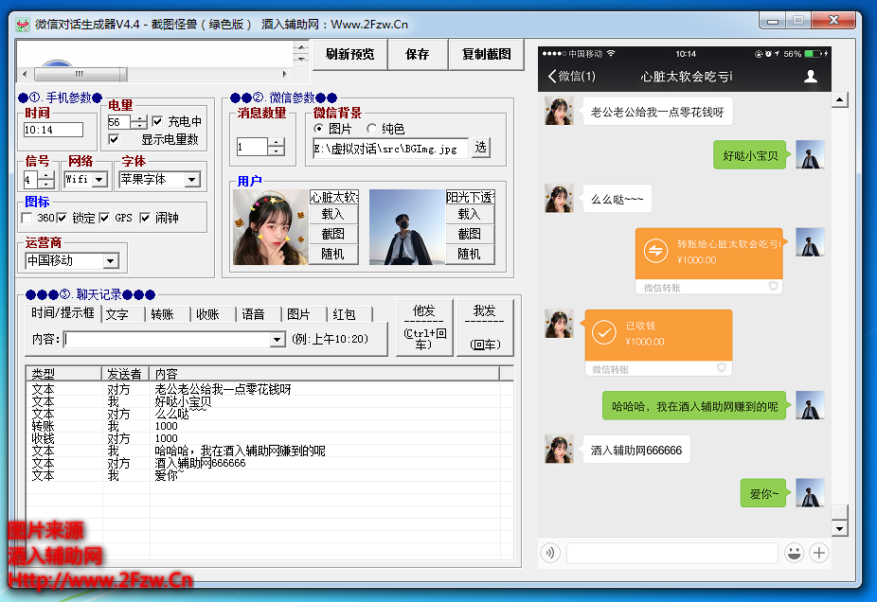Click the 我发 (回车) button
The width and height of the screenshot is (877, 602).
pos(485,328)
